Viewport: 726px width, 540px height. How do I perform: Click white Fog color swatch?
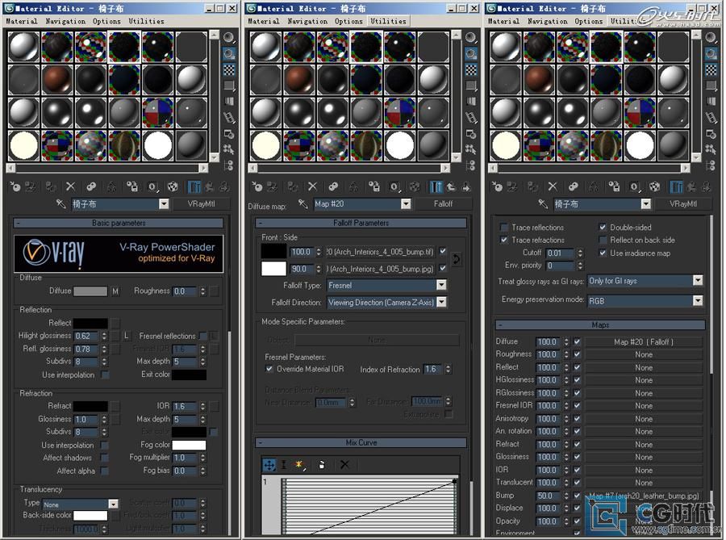click(x=189, y=445)
